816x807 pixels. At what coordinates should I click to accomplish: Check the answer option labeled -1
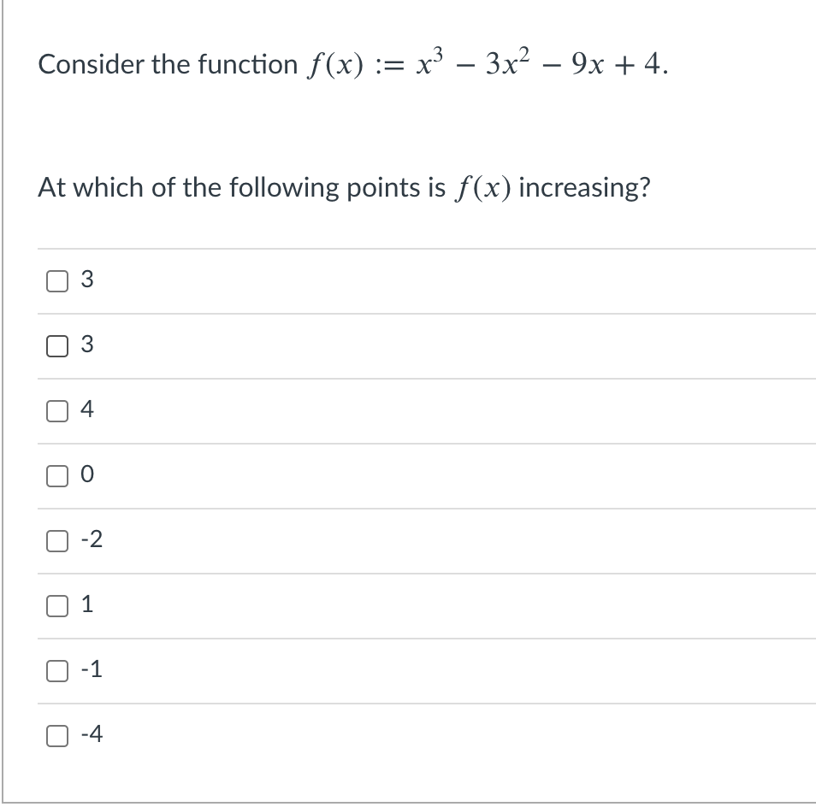[57, 670]
